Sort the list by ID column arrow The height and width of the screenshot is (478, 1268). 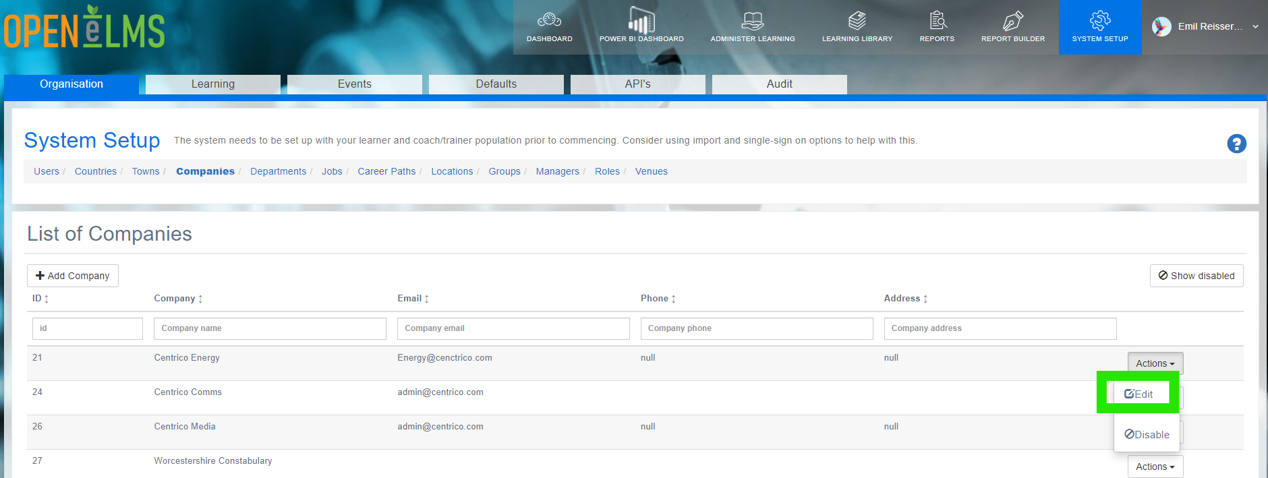pos(47,299)
